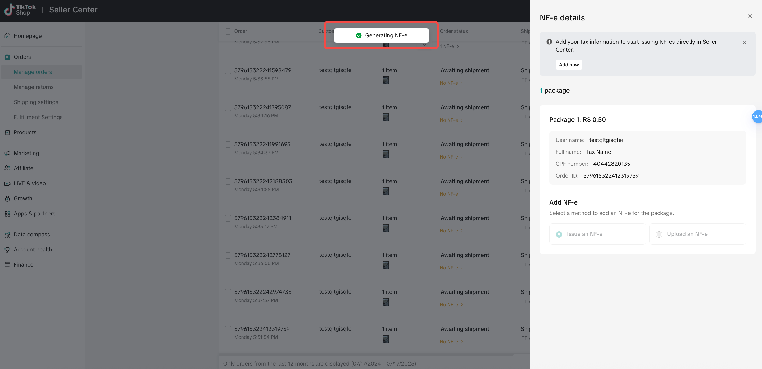Click product thumbnail of order 579615322241795087

point(386,117)
